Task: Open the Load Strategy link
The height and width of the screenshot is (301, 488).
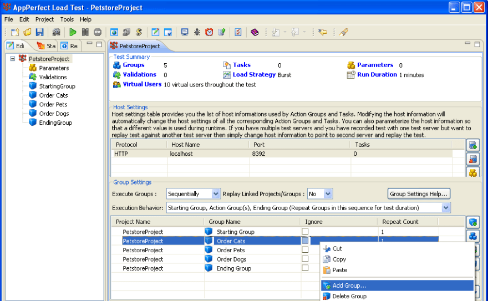Action: (x=254, y=75)
